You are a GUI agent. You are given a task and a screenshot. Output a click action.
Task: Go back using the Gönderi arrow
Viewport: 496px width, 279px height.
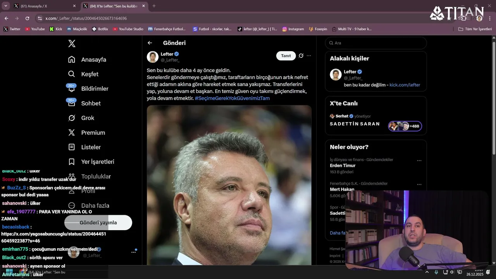[x=150, y=43]
